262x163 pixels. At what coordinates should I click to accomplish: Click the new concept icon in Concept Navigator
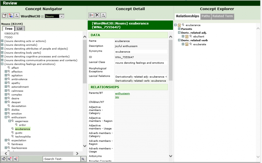click(x=4, y=15)
